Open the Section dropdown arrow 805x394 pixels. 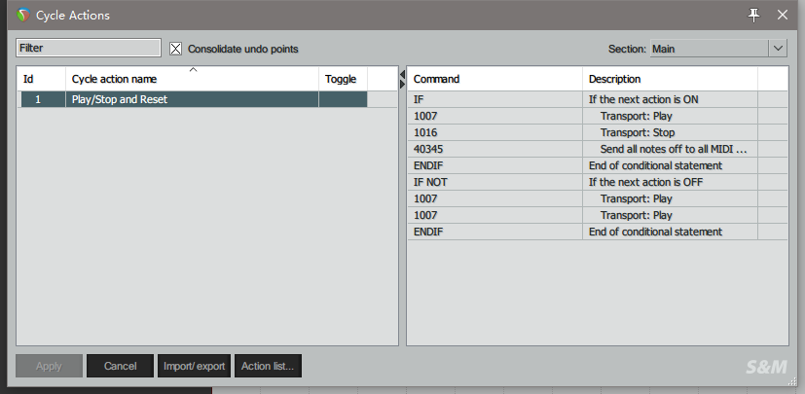778,49
